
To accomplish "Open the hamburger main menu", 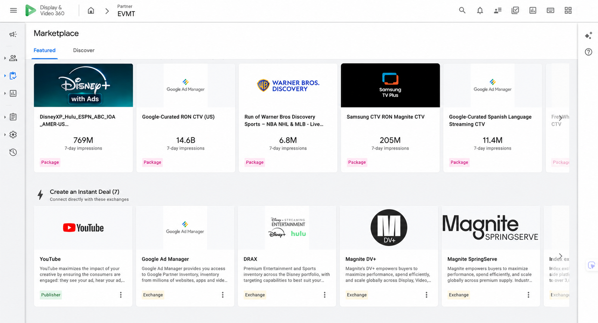I will pyautogui.click(x=13, y=10).
